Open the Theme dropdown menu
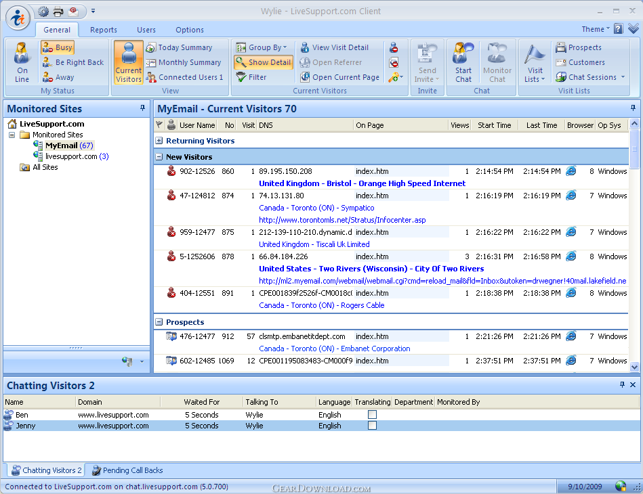 click(596, 29)
